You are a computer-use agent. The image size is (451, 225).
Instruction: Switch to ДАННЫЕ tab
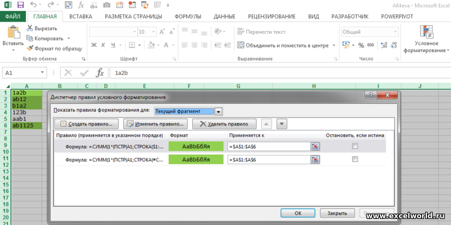coord(225,17)
